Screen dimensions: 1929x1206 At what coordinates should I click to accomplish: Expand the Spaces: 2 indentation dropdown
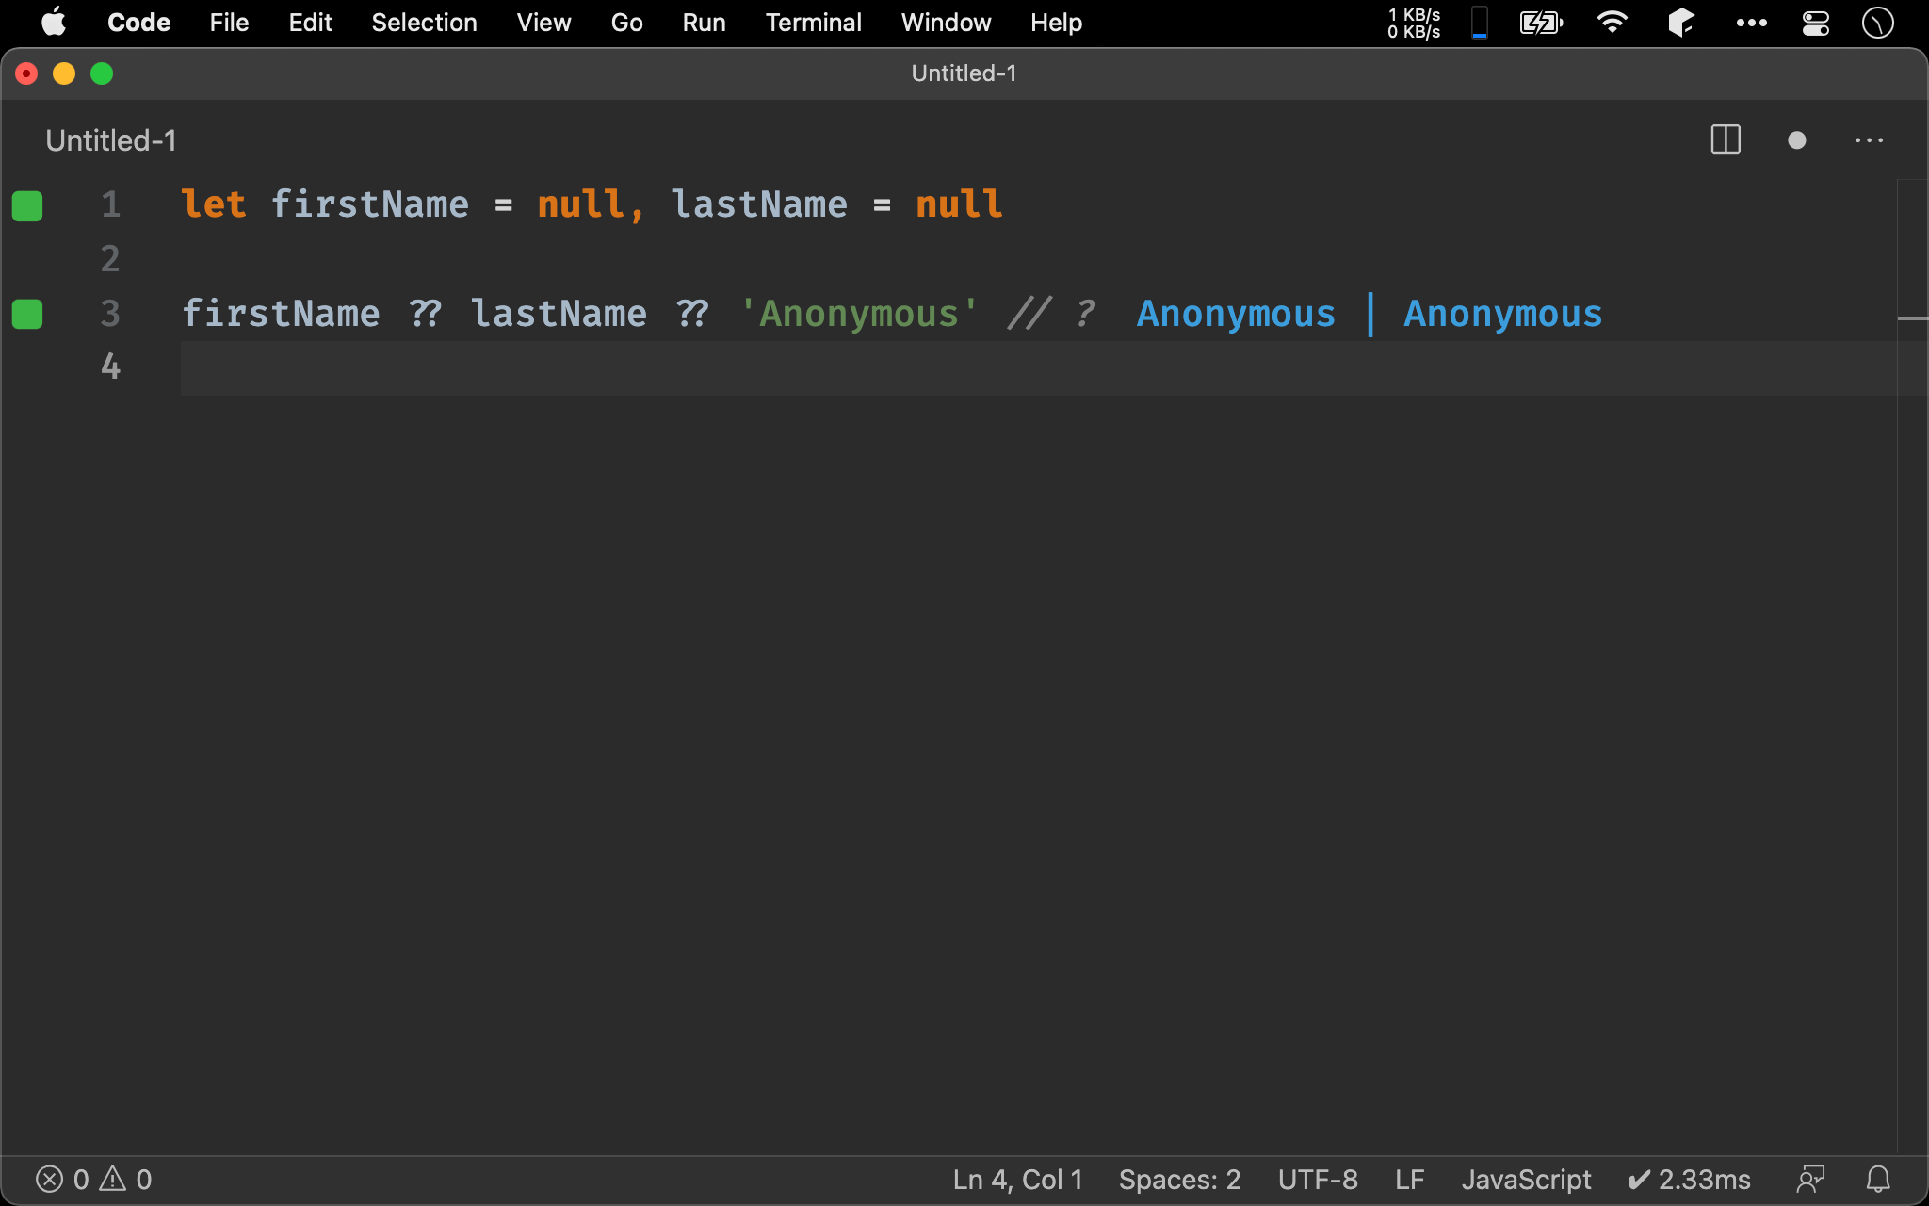(x=1179, y=1179)
